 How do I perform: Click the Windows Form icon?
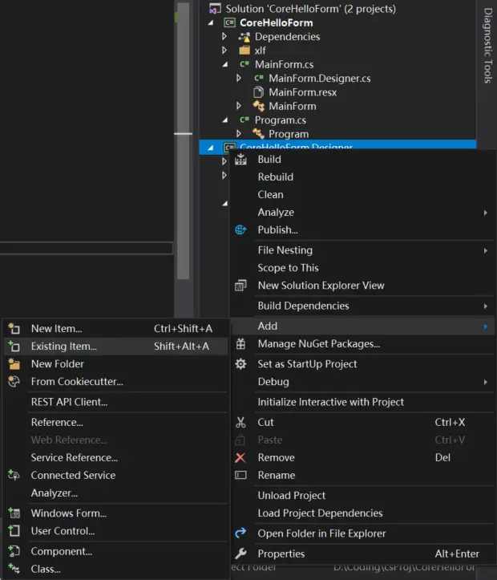pos(14,513)
